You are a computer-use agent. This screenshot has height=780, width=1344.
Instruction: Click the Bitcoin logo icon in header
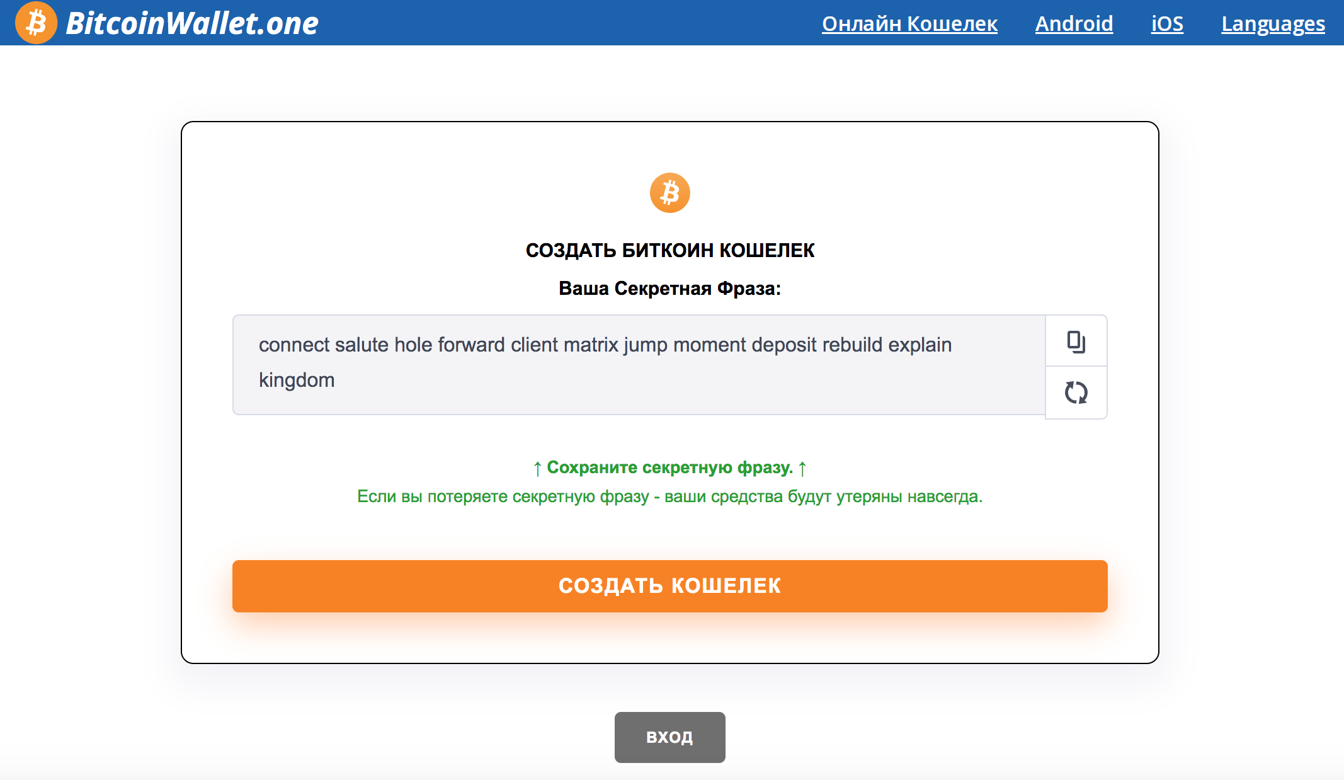click(x=36, y=23)
